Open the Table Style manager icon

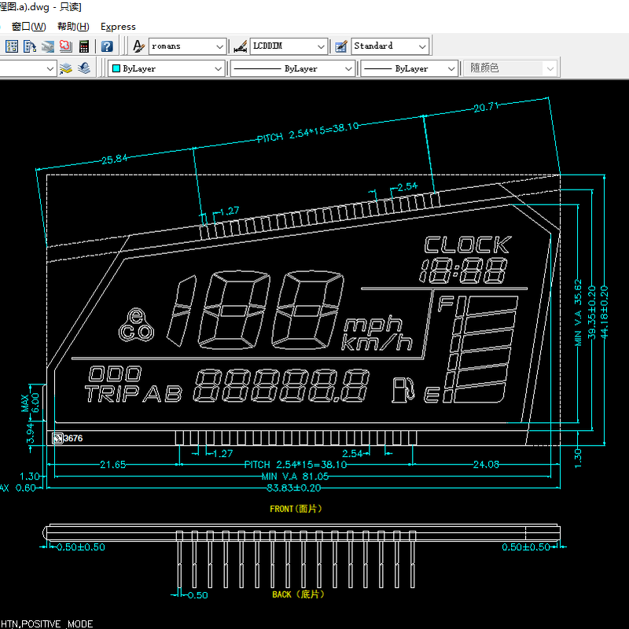pyautogui.click(x=341, y=46)
